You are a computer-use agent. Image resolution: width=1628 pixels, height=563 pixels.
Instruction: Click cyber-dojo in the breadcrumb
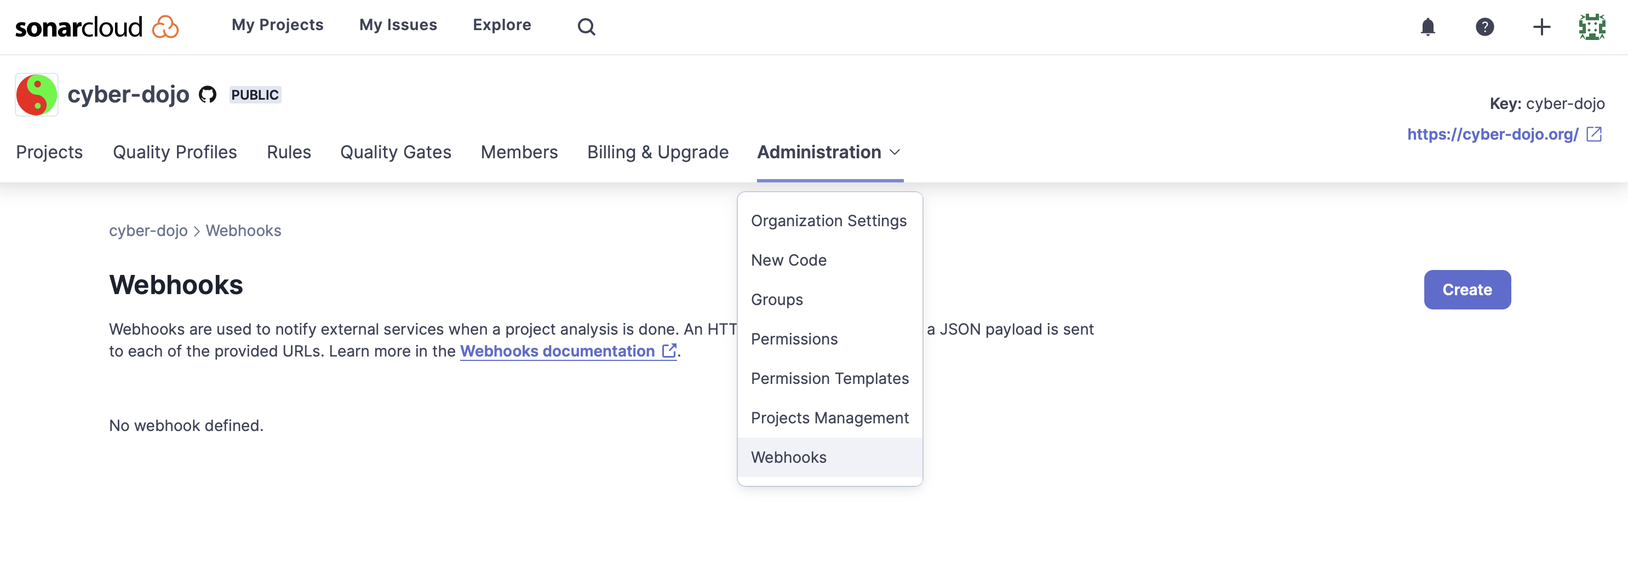tap(148, 231)
